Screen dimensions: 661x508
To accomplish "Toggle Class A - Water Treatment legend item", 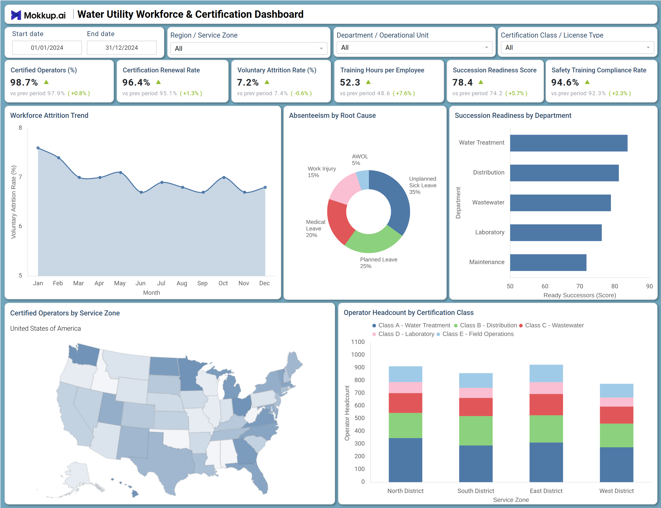I will click(411, 325).
